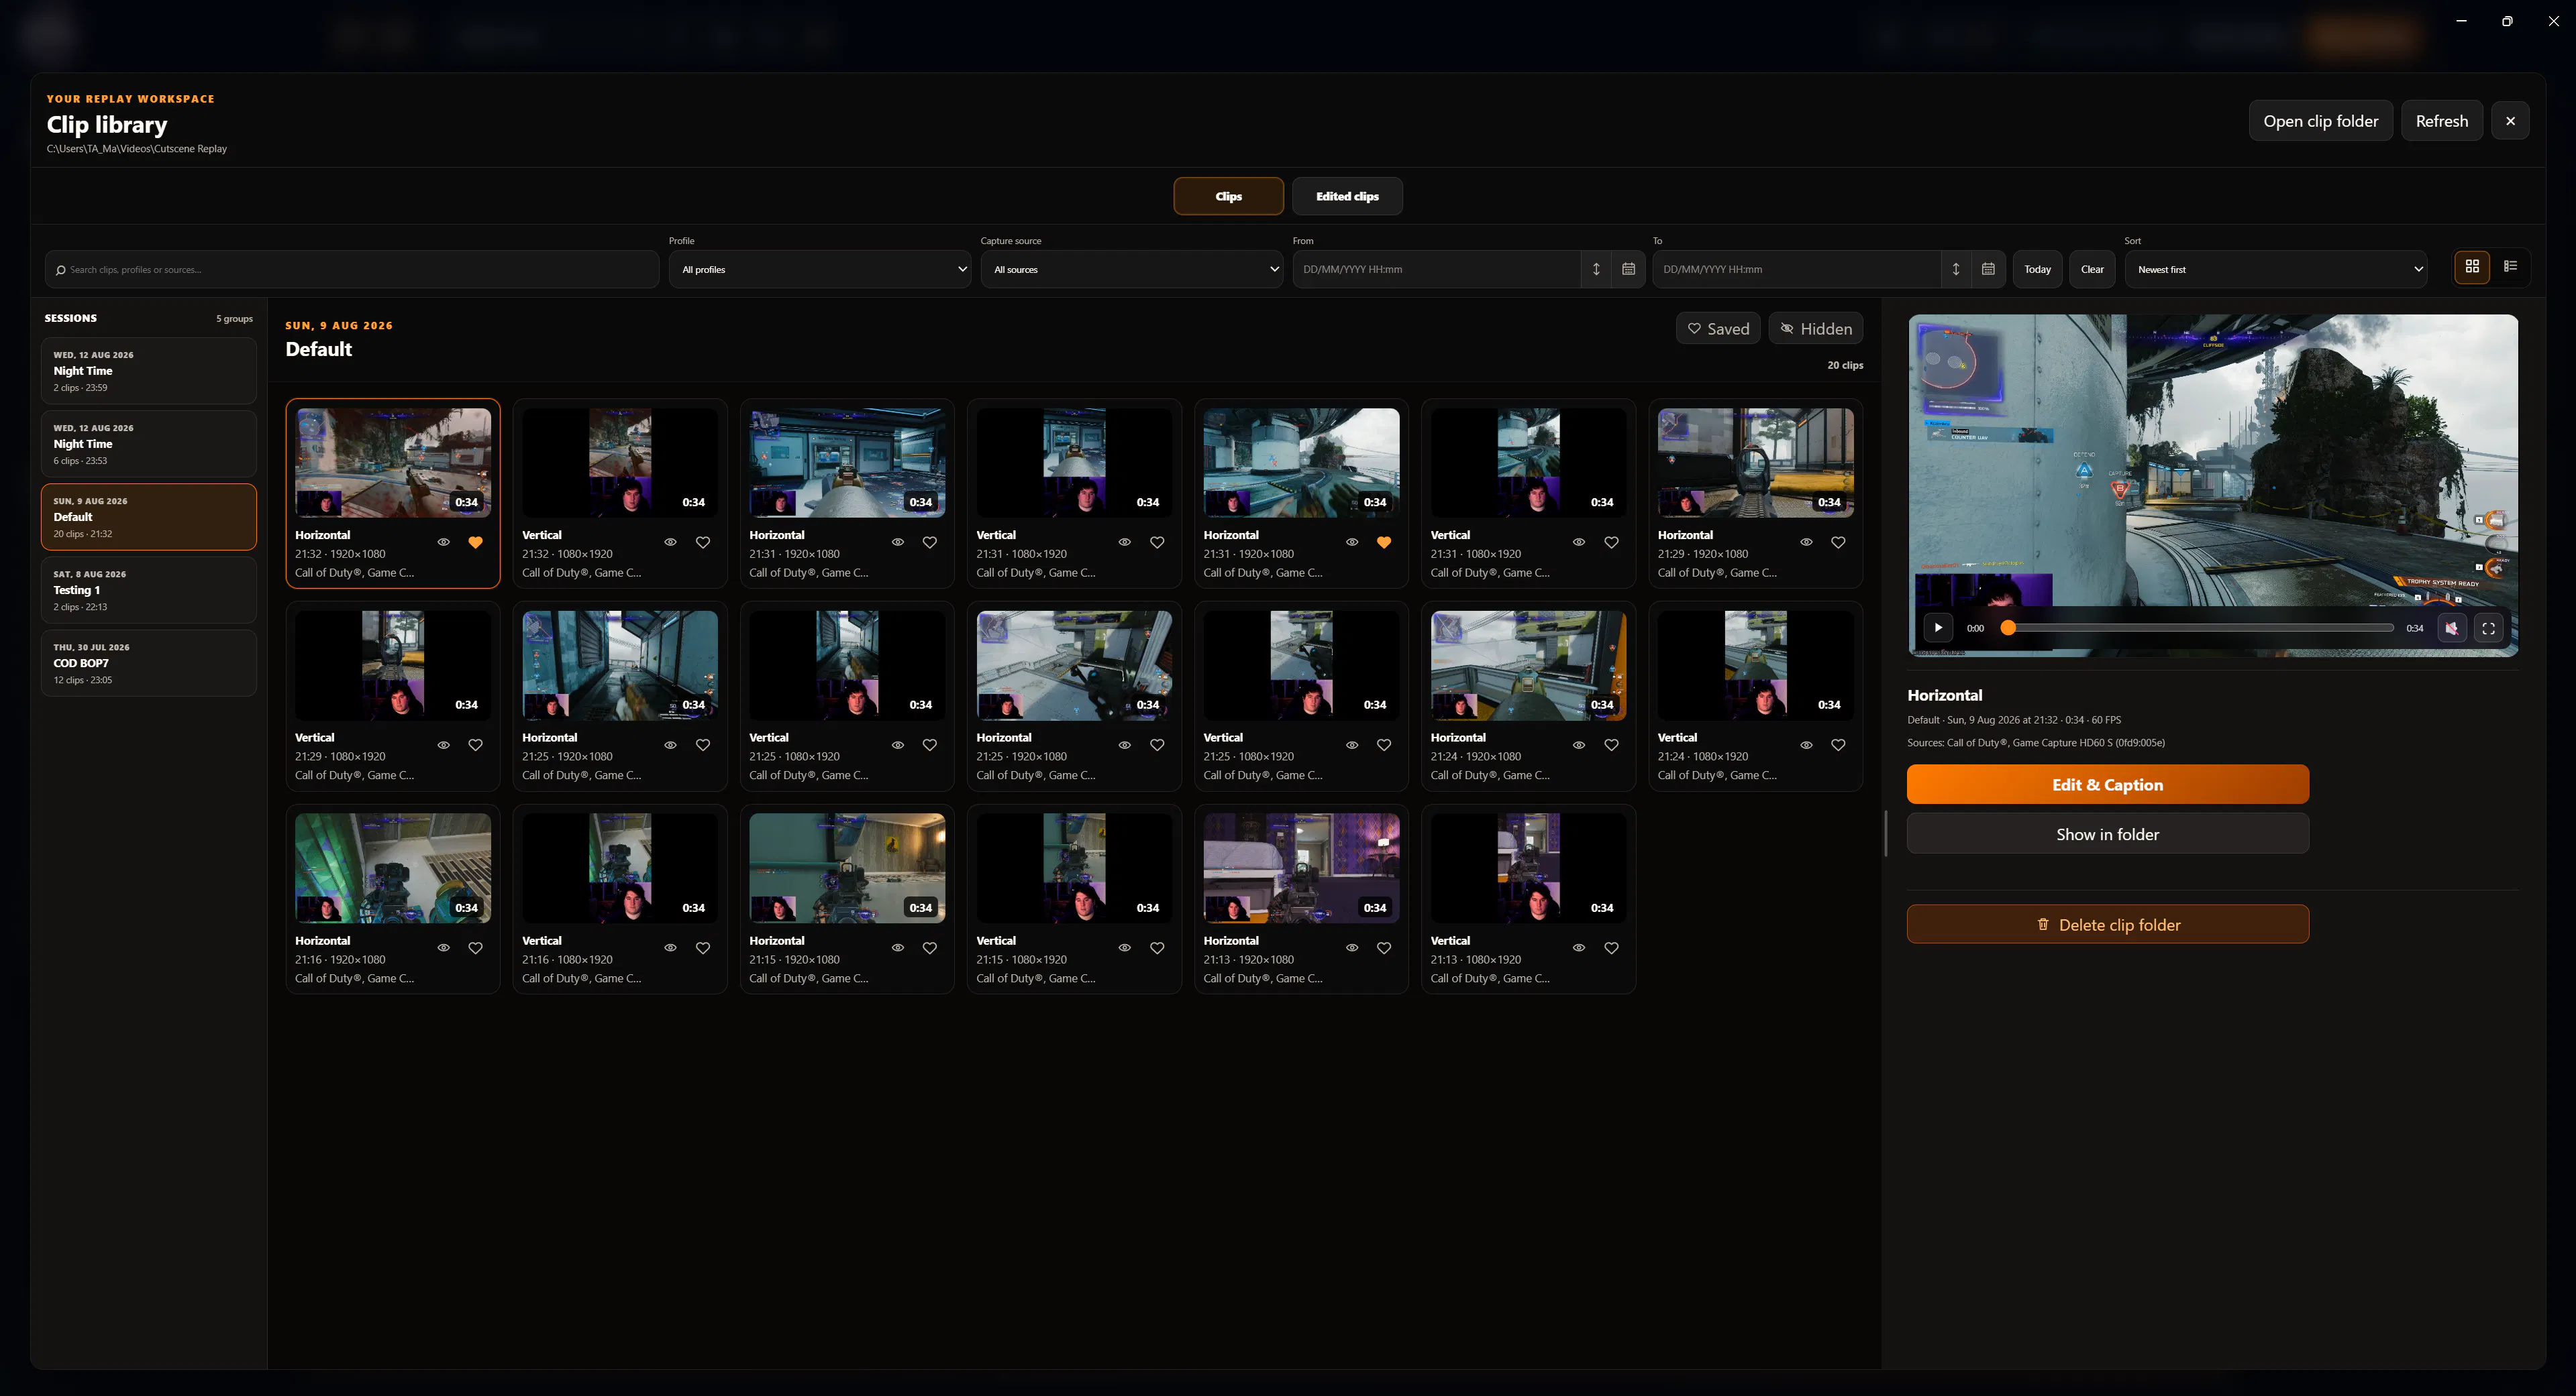The image size is (2576, 1396).
Task: Open the From date calendar picker
Action: click(x=1628, y=269)
